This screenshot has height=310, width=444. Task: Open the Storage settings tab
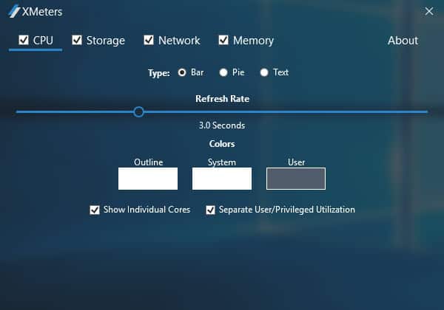(x=105, y=41)
